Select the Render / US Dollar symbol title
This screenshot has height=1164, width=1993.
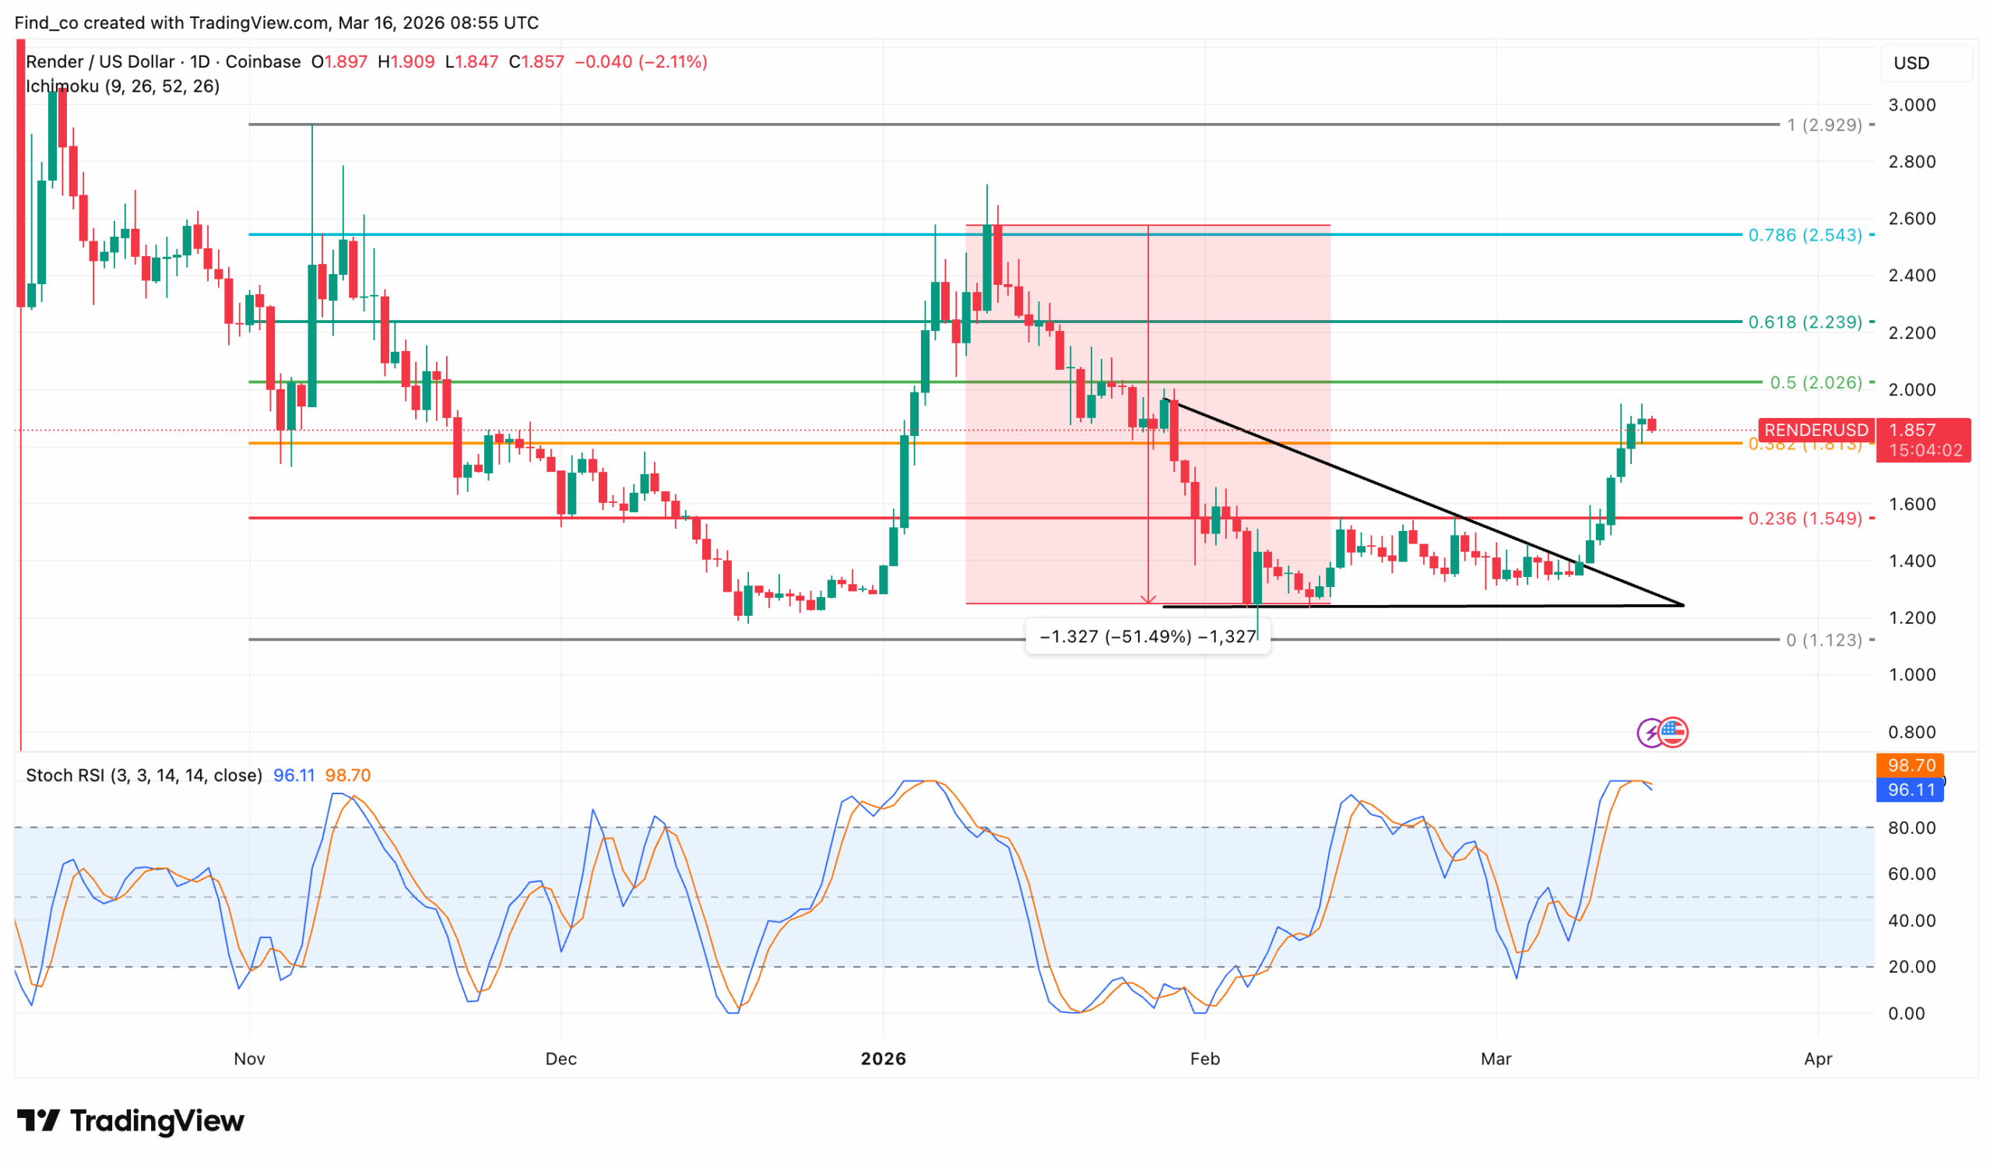[163, 62]
